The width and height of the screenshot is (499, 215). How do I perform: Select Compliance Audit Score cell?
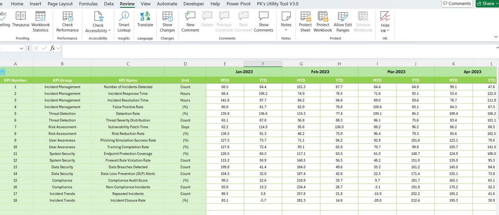pos(128,180)
